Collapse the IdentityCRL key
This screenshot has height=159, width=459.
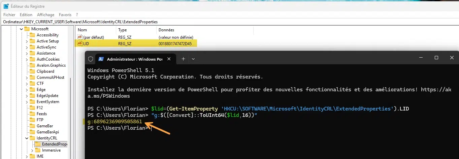[27, 138]
